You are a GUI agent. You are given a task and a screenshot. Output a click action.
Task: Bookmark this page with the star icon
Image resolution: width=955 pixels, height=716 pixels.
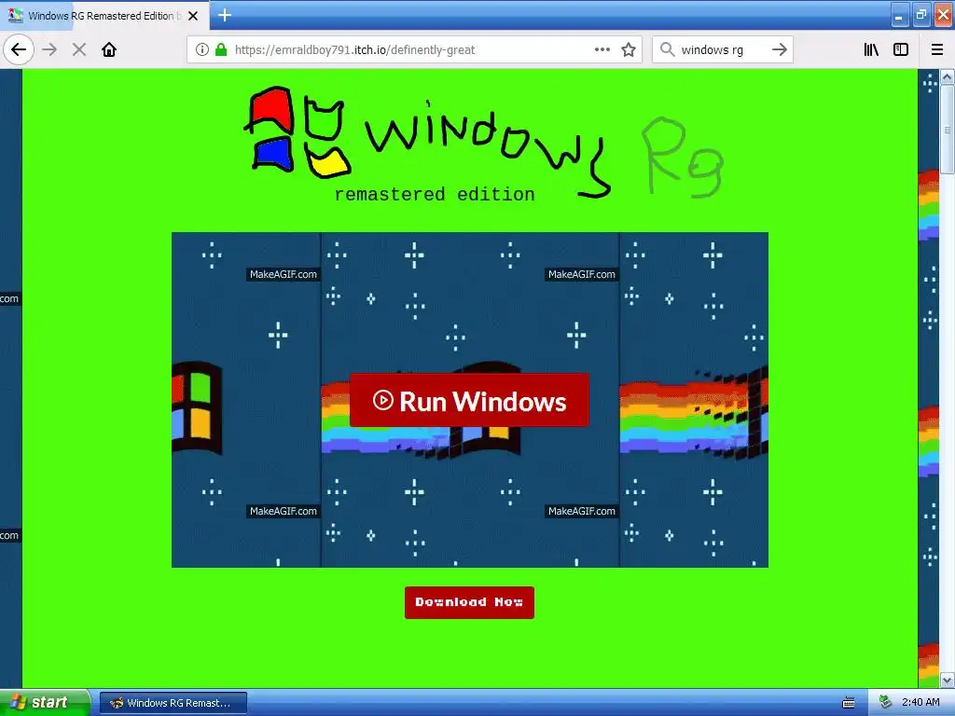pos(629,49)
